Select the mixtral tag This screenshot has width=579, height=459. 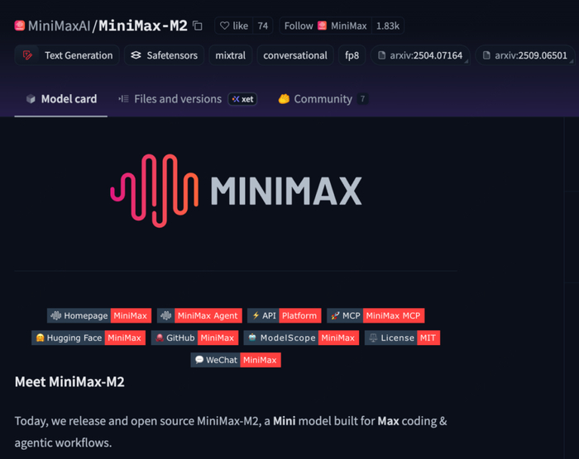(x=231, y=55)
